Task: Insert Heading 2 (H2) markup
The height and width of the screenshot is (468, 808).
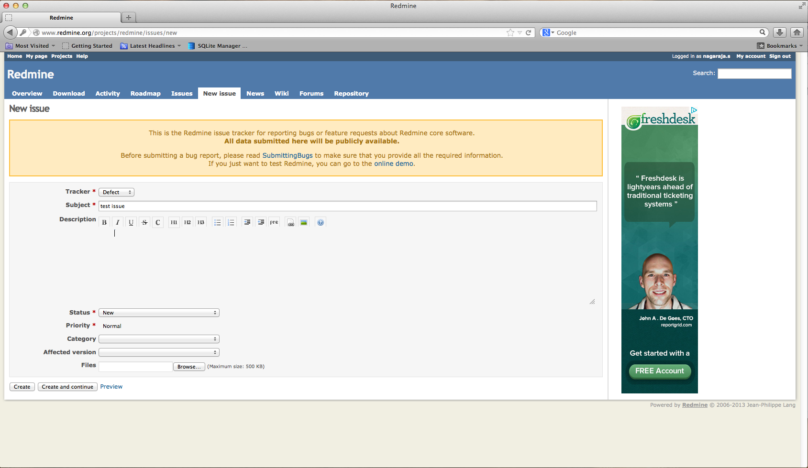Action: [188, 222]
